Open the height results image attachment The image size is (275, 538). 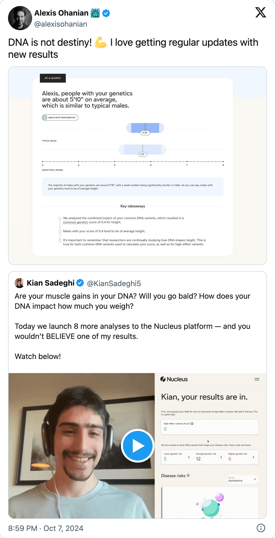(x=137, y=166)
